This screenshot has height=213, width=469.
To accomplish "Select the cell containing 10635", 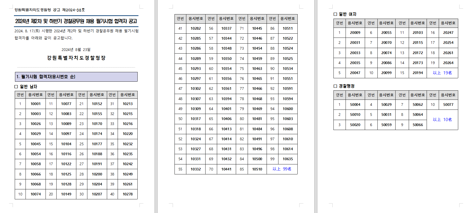I will pos(288,159).
